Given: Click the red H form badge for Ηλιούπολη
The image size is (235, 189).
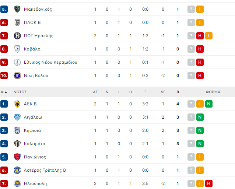Looking at the screenshot, I should click(x=209, y=183).
